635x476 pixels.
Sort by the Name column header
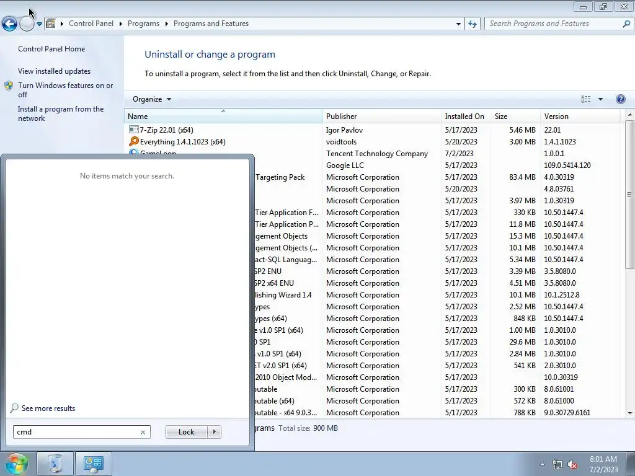(x=223, y=117)
